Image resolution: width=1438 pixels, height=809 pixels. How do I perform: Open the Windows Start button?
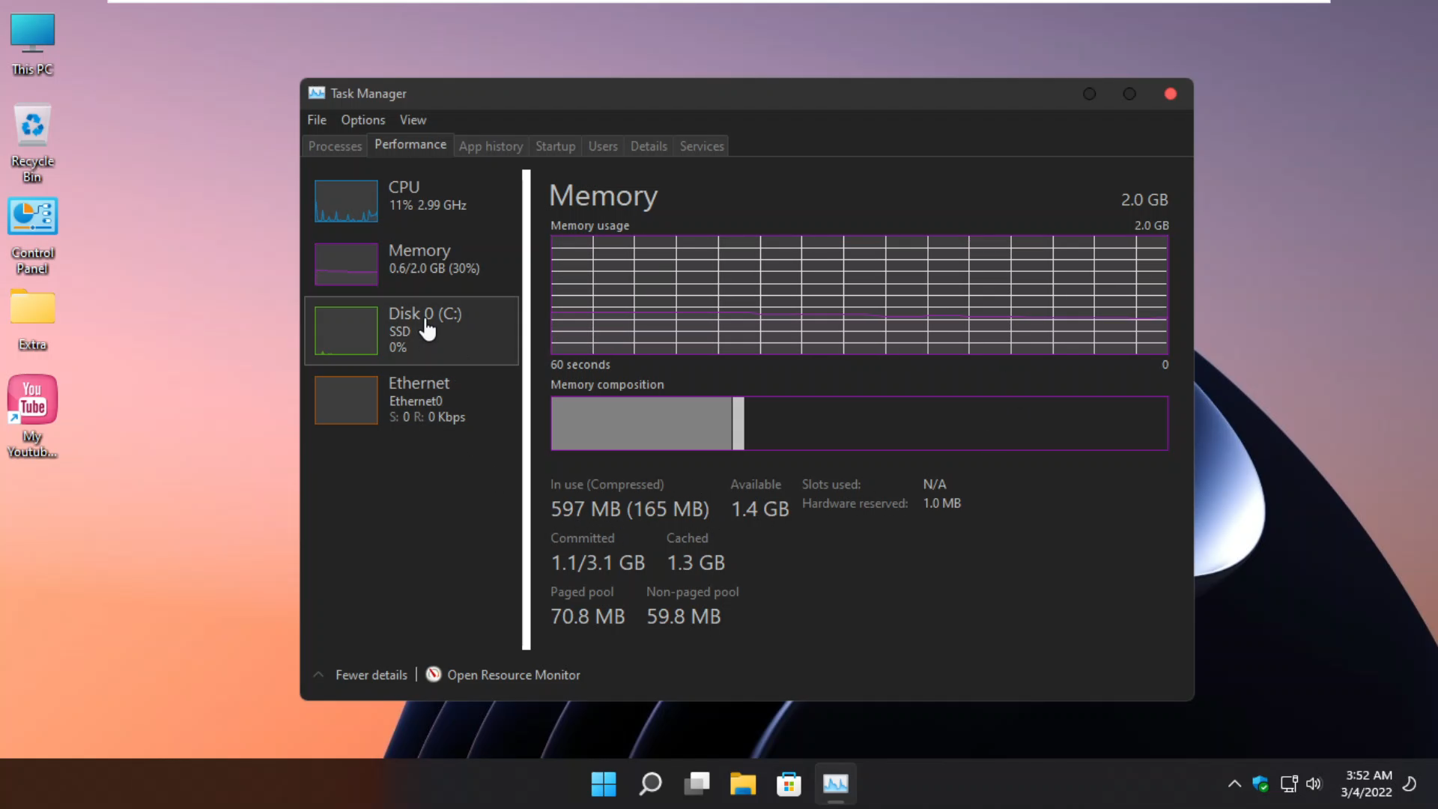[603, 784]
